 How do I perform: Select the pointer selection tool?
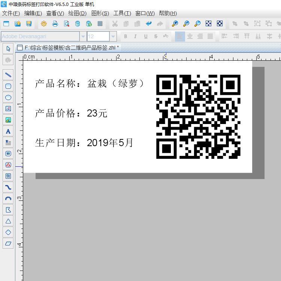(8, 49)
